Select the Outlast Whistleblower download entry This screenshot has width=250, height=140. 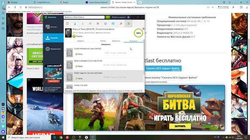pyautogui.click(x=104, y=52)
